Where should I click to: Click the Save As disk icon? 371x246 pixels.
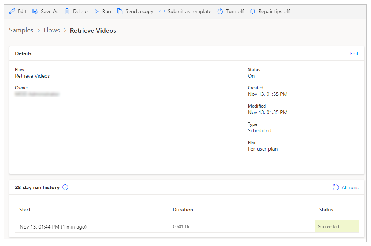(35, 11)
